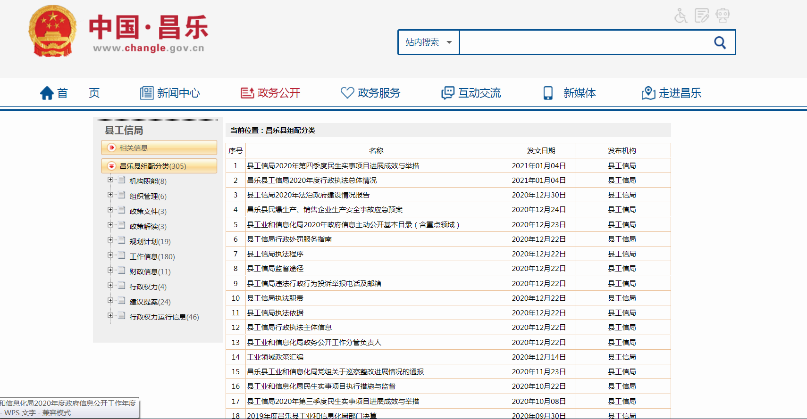This screenshot has height=419, width=807.
Task: Expand the 行政权力运行信息(46) tree node
Action: [x=110, y=315]
